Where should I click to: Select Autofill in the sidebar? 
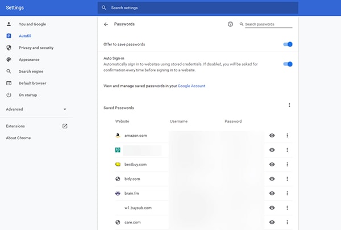25,36
